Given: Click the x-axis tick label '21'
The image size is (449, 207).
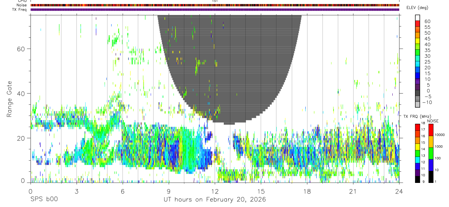Looking at the screenshot, I should [x=353, y=191].
